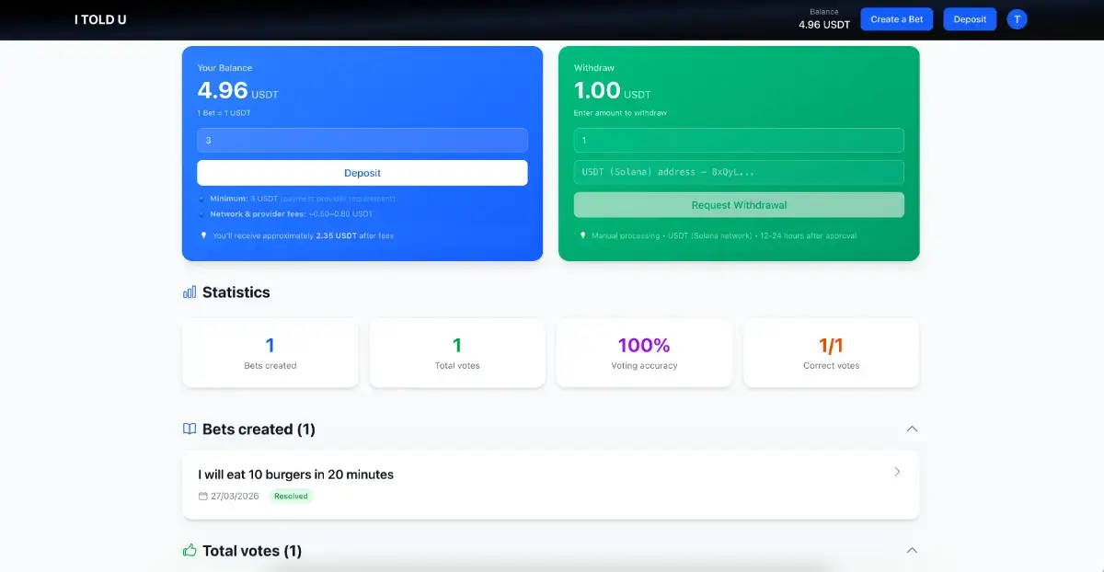The height and width of the screenshot is (572, 1104).
Task: Open the burger bet via right chevron
Action: [897, 472]
